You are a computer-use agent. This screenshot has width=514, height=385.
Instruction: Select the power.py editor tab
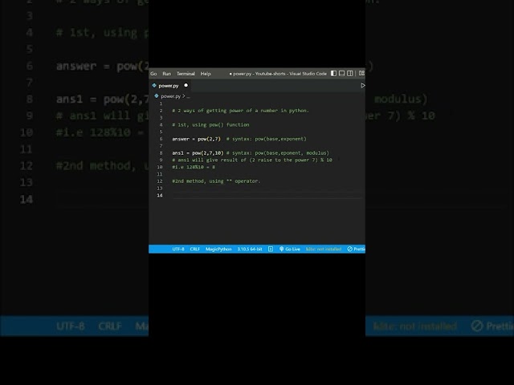click(x=168, y=86)
